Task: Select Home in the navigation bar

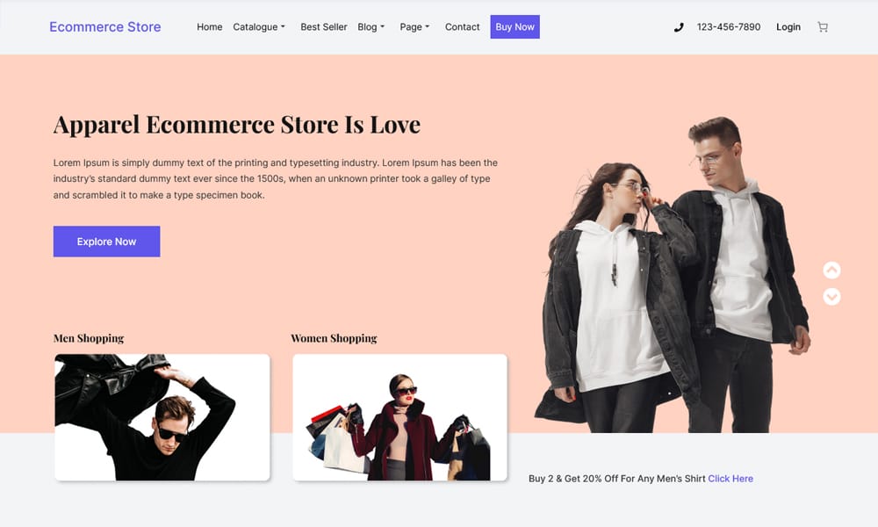Action: [209, 27]
